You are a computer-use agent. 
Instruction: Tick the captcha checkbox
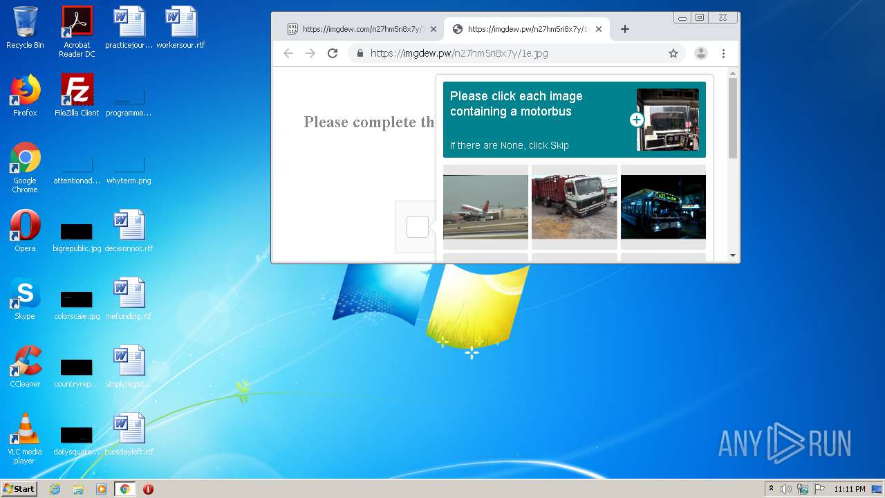[x=418, y=227]
